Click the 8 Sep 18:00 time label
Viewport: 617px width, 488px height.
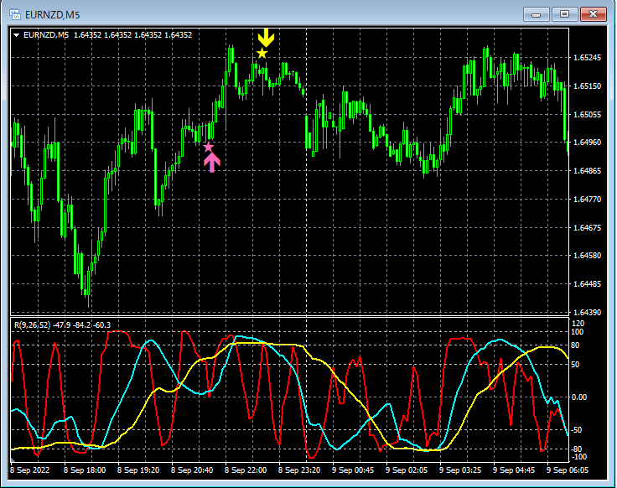pyautogui.click(x=85, y=470)
